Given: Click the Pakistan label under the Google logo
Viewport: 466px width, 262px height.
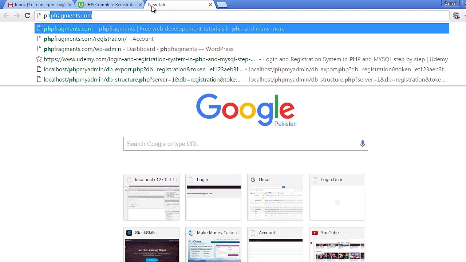Looking at the screenshot, I should pos(285,124).
